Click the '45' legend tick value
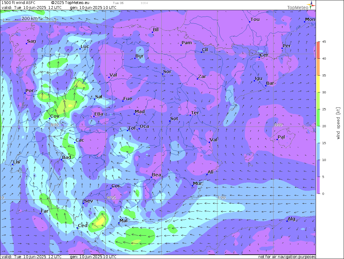Screen dimensions: 344x259 click(x=324, y=41)
